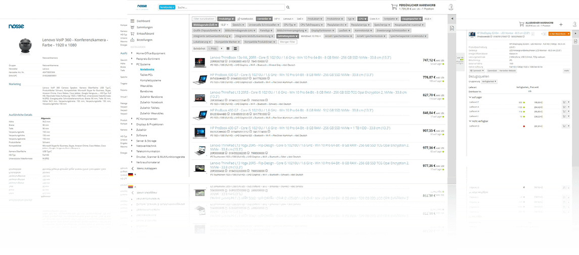This screenshot has width=579, height=255.
Task: Open the Gewicht filter dropdown
Action: point(237,25)
